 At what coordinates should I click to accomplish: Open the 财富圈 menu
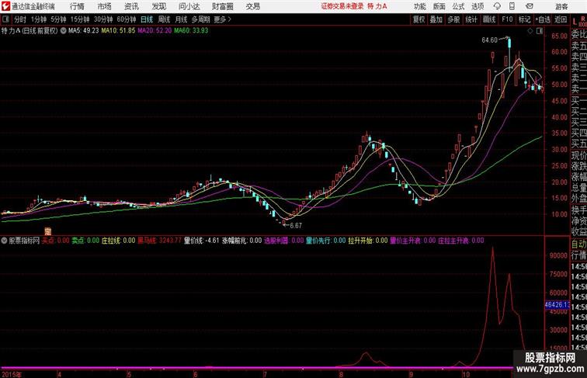pyautogui.click(x=222, y=6)
